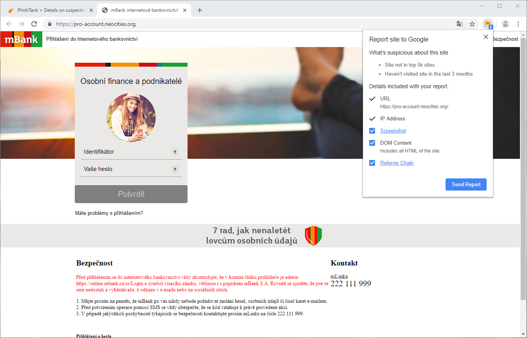Bookmark this page with the star
This screenshot has width=527, height=338.
tap(472, 24)
